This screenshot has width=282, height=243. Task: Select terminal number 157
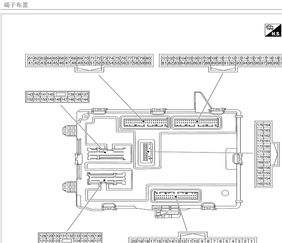[x=267, y=162]
